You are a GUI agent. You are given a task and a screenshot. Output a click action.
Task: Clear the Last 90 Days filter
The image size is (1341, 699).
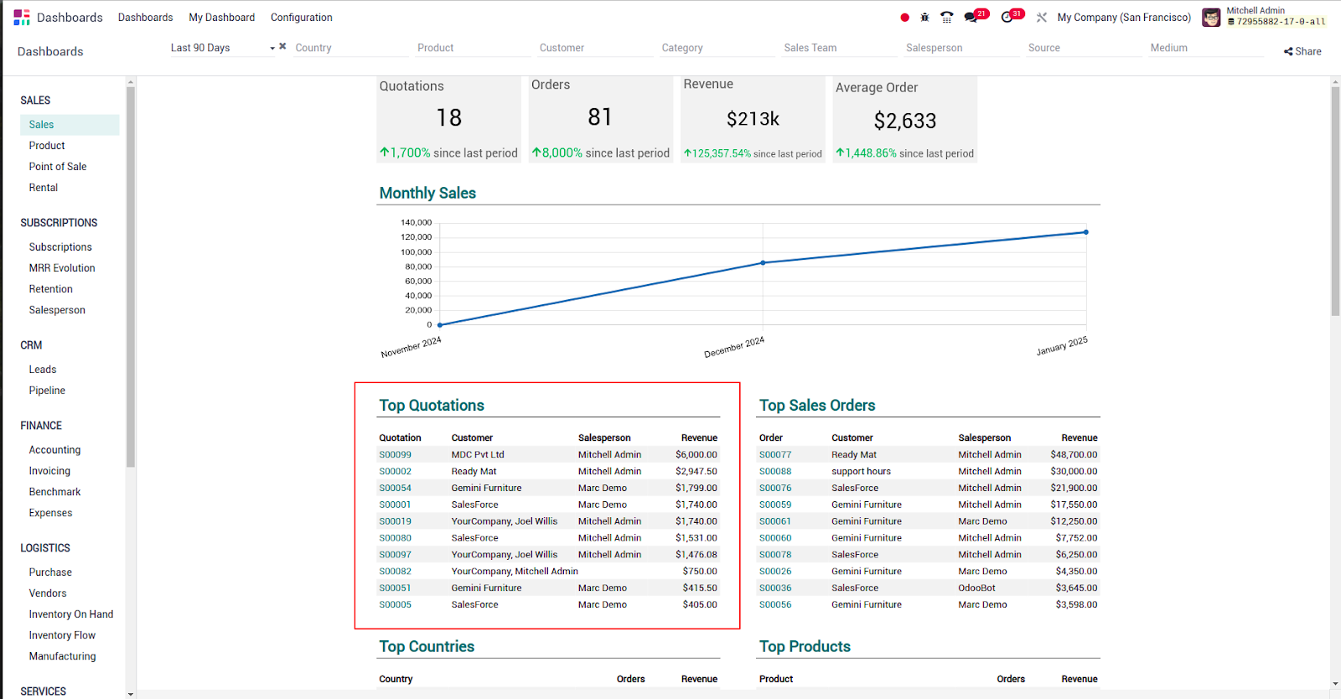(282, 47)
